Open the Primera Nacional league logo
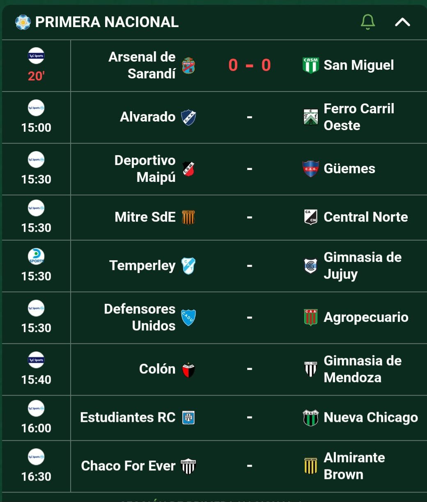The width and height of the screenshot is (427, 502). pyautogui.click(x=23, y=22)
